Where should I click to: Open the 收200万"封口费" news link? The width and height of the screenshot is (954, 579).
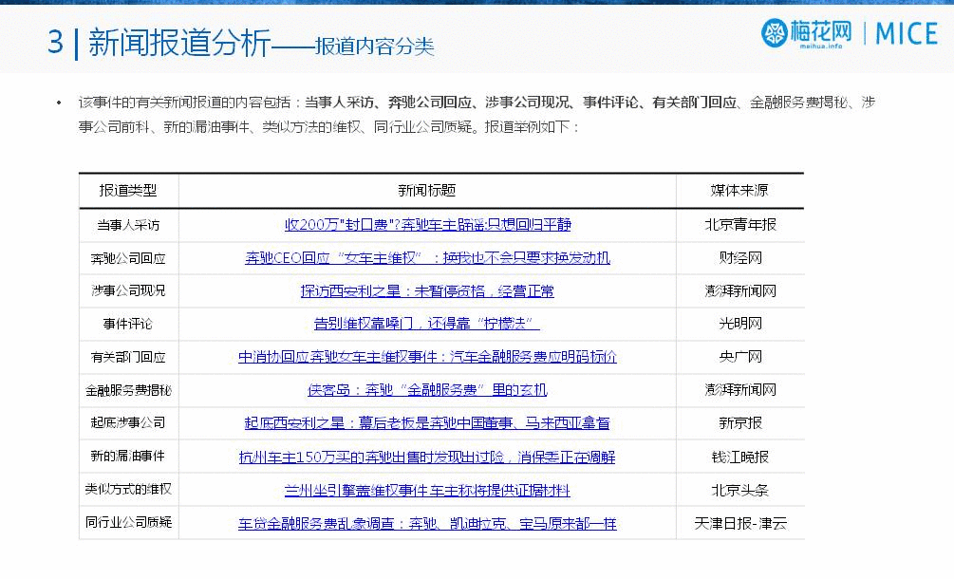pos(427,225)
